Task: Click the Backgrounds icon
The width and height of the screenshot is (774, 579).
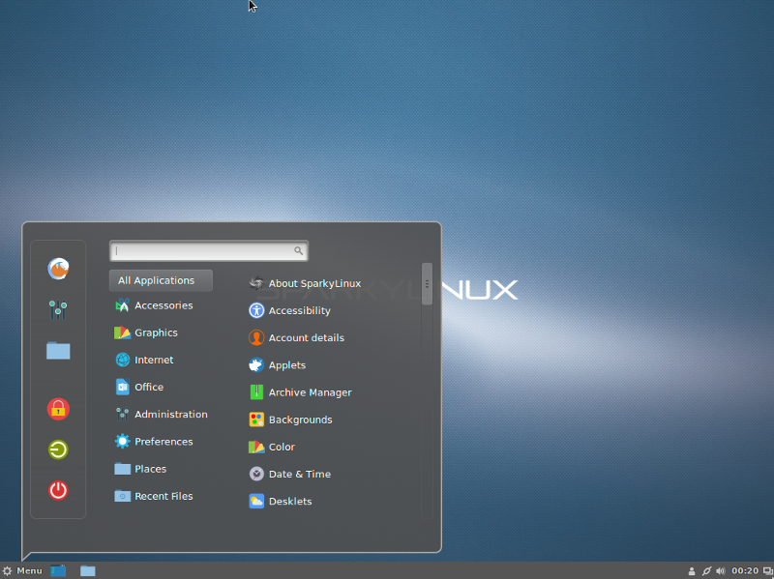Action: pyautogui.click(x=256, y=420)
